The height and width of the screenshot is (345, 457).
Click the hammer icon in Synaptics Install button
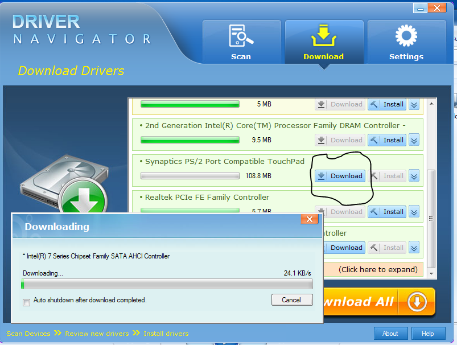(374, 176)
